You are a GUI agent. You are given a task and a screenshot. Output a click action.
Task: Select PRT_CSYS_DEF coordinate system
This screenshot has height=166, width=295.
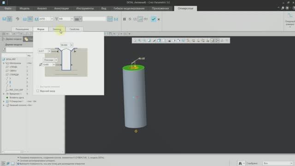[x=16, y=90]
